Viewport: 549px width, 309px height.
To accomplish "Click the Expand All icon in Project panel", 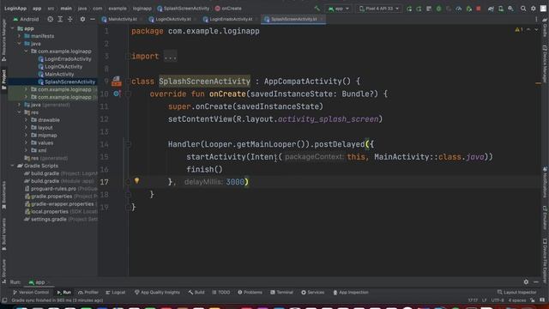I will point(60,19).
